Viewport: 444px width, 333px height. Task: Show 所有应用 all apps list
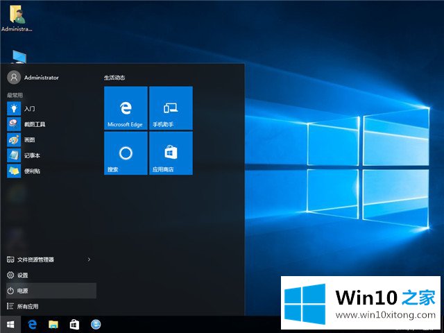tap(51, 307)
